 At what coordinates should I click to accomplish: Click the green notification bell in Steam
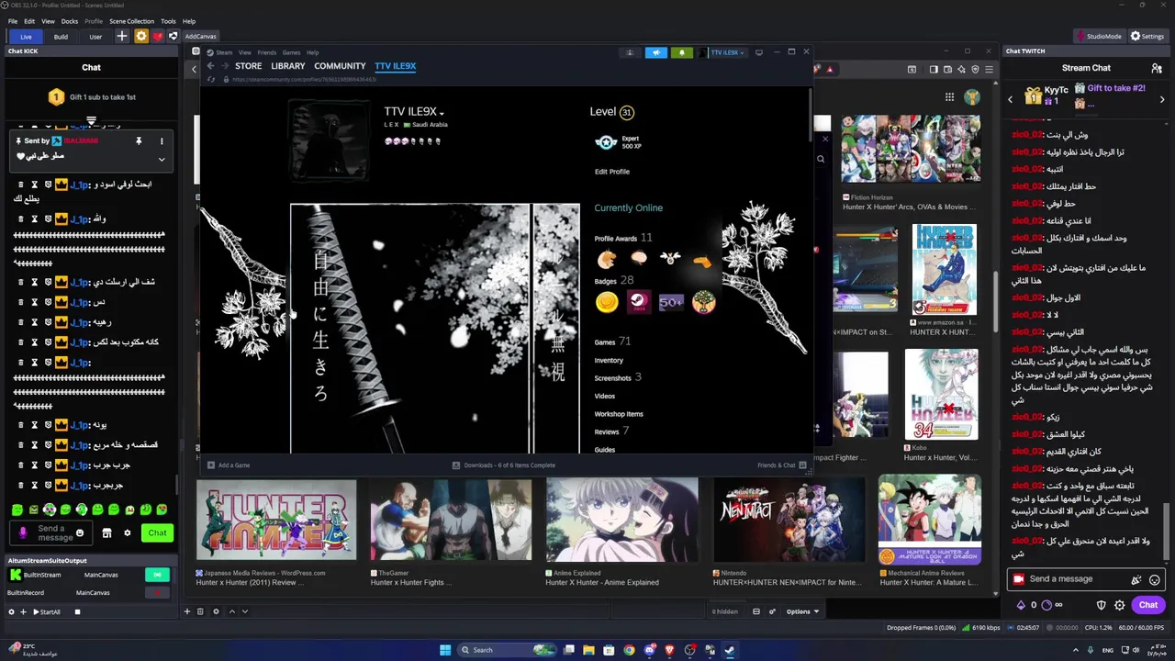point(681,52)
